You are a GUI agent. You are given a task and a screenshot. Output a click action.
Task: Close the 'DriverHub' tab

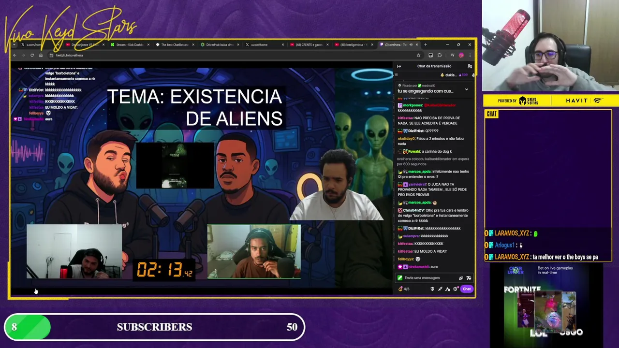coord(237,45)
